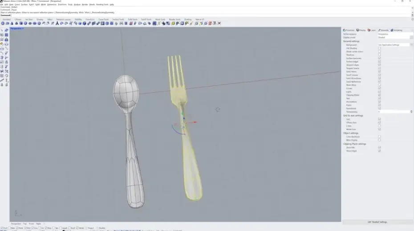Toggle the World Icon checkbox

tap(379, 130)
